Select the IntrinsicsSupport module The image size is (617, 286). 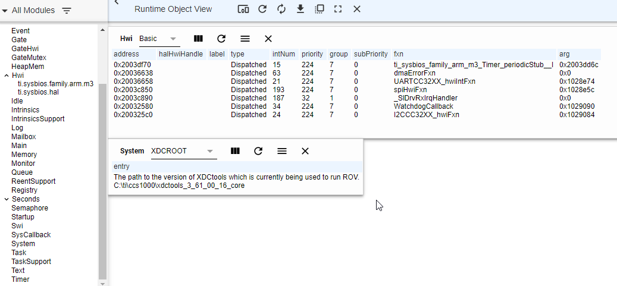click(37, 119)
